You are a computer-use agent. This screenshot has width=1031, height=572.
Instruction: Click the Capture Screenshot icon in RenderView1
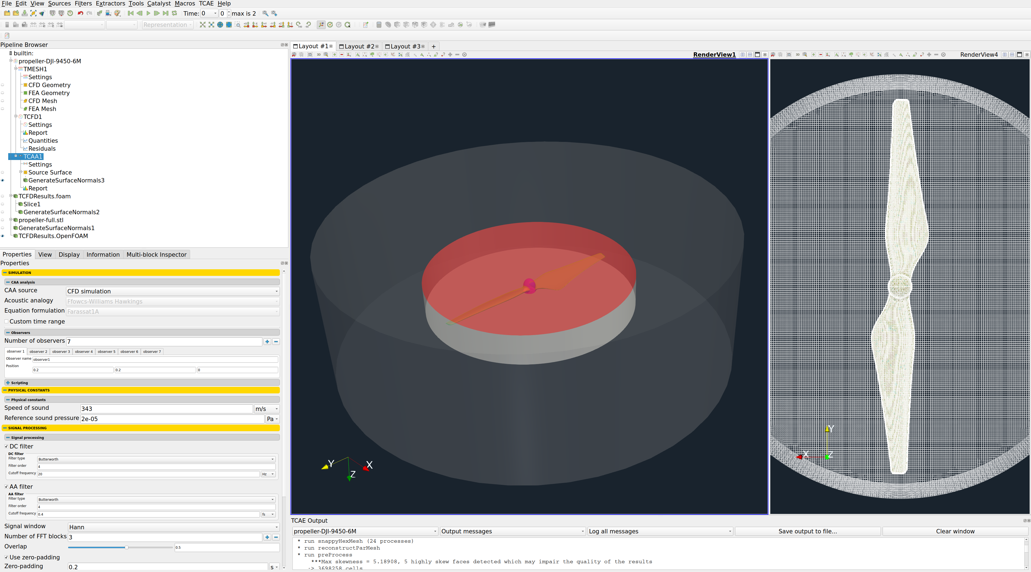point(310,55)
